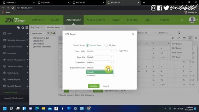Expand the Shift sidebar menu

tap(15, 34)
